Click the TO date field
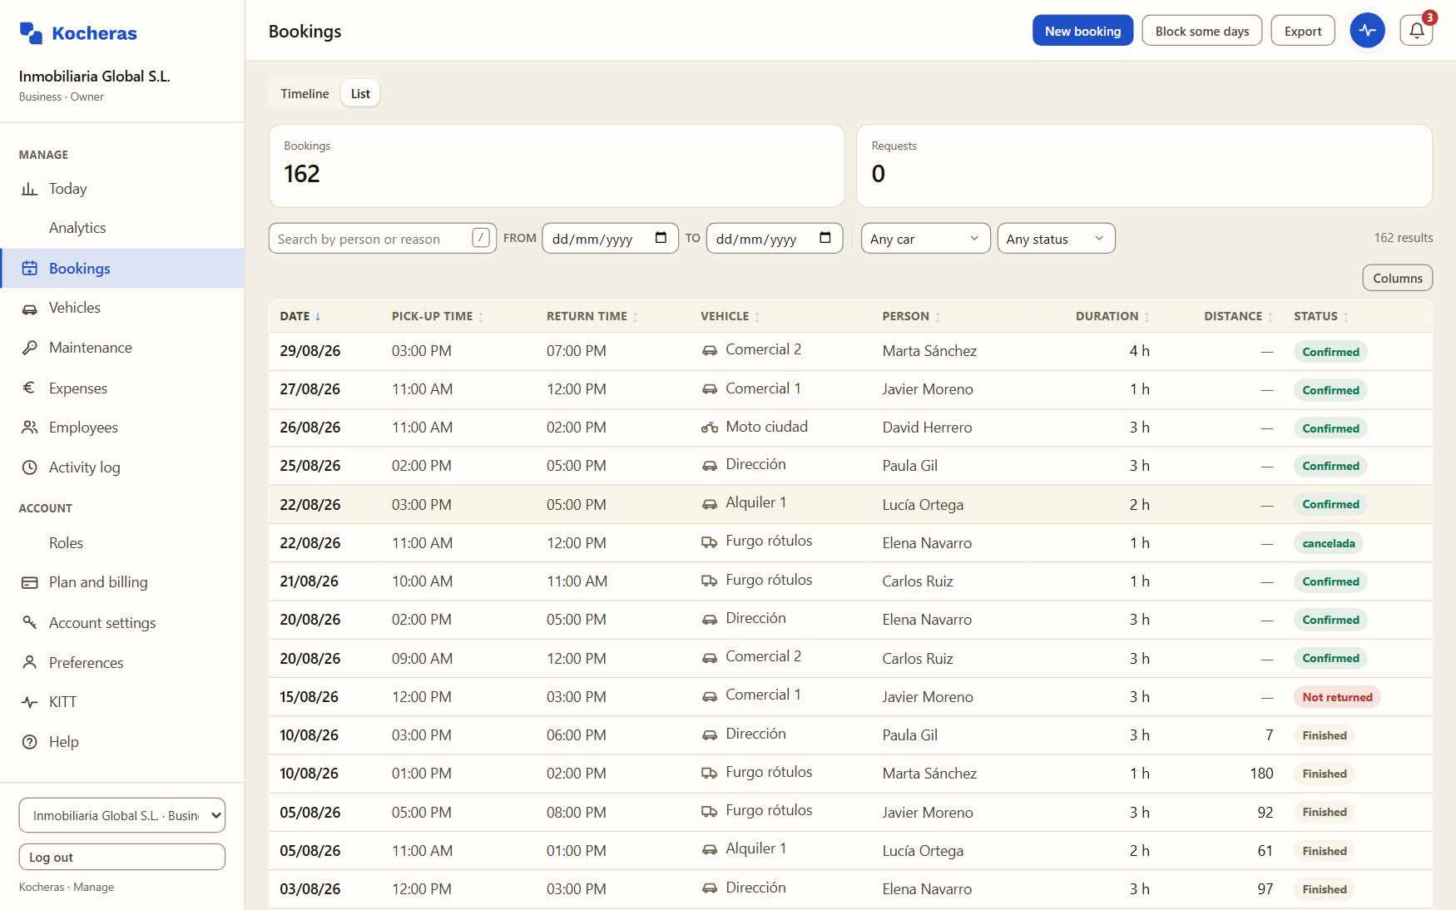 pyautogui.click(x=774, y=238)
